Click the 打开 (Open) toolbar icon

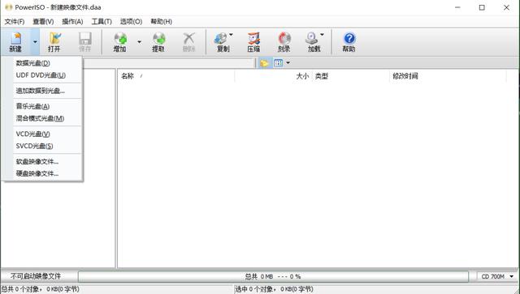point(54,42)
